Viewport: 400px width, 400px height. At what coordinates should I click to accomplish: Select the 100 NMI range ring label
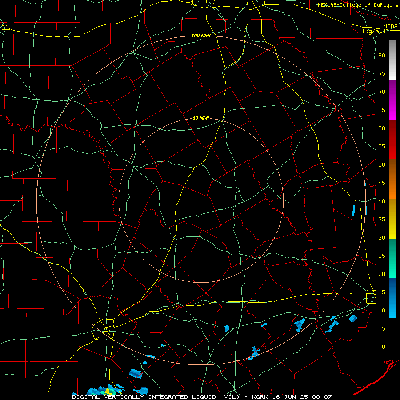201,36
